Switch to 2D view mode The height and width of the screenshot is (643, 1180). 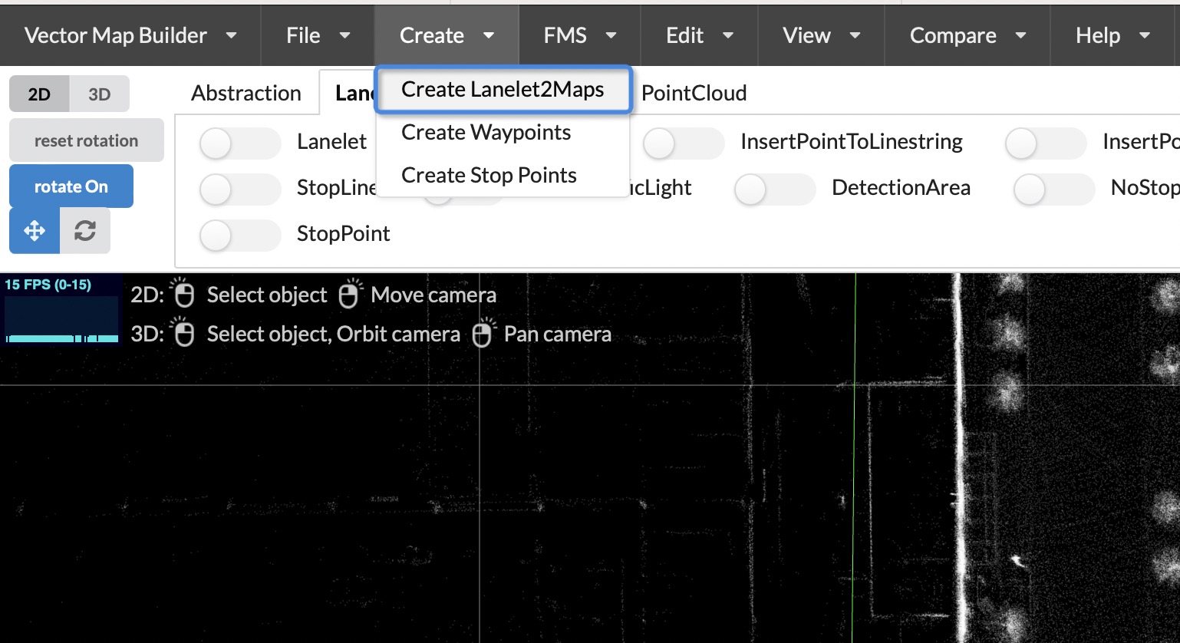pos(39,94)
